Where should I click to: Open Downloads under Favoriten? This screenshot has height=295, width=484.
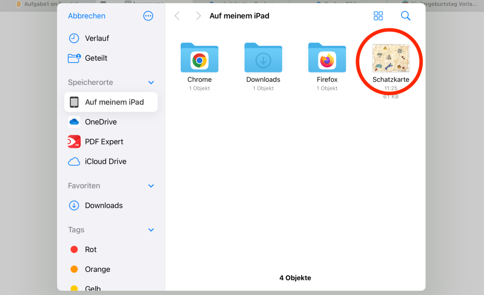(x=103, y=205)
